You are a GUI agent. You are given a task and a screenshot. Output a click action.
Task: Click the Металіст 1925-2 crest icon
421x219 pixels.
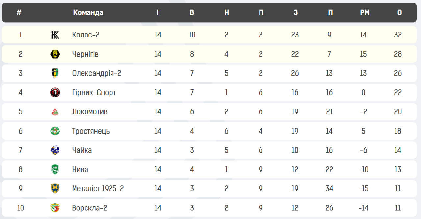coord(55,189)
